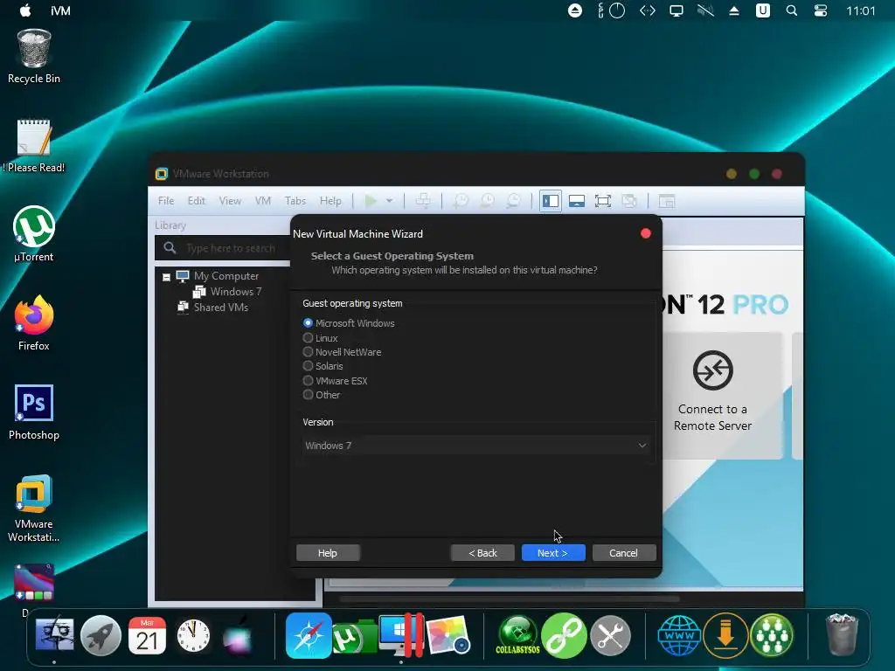The width and height of the screenshot is (895, 671).
Task: Open the wrench and screwdriver tools dock icon
Action: pyautogui.click(x=610, y=636)
